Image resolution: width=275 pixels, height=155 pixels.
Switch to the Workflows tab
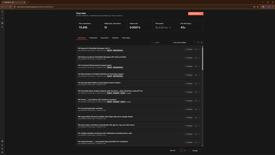click(x=82, y=38)
